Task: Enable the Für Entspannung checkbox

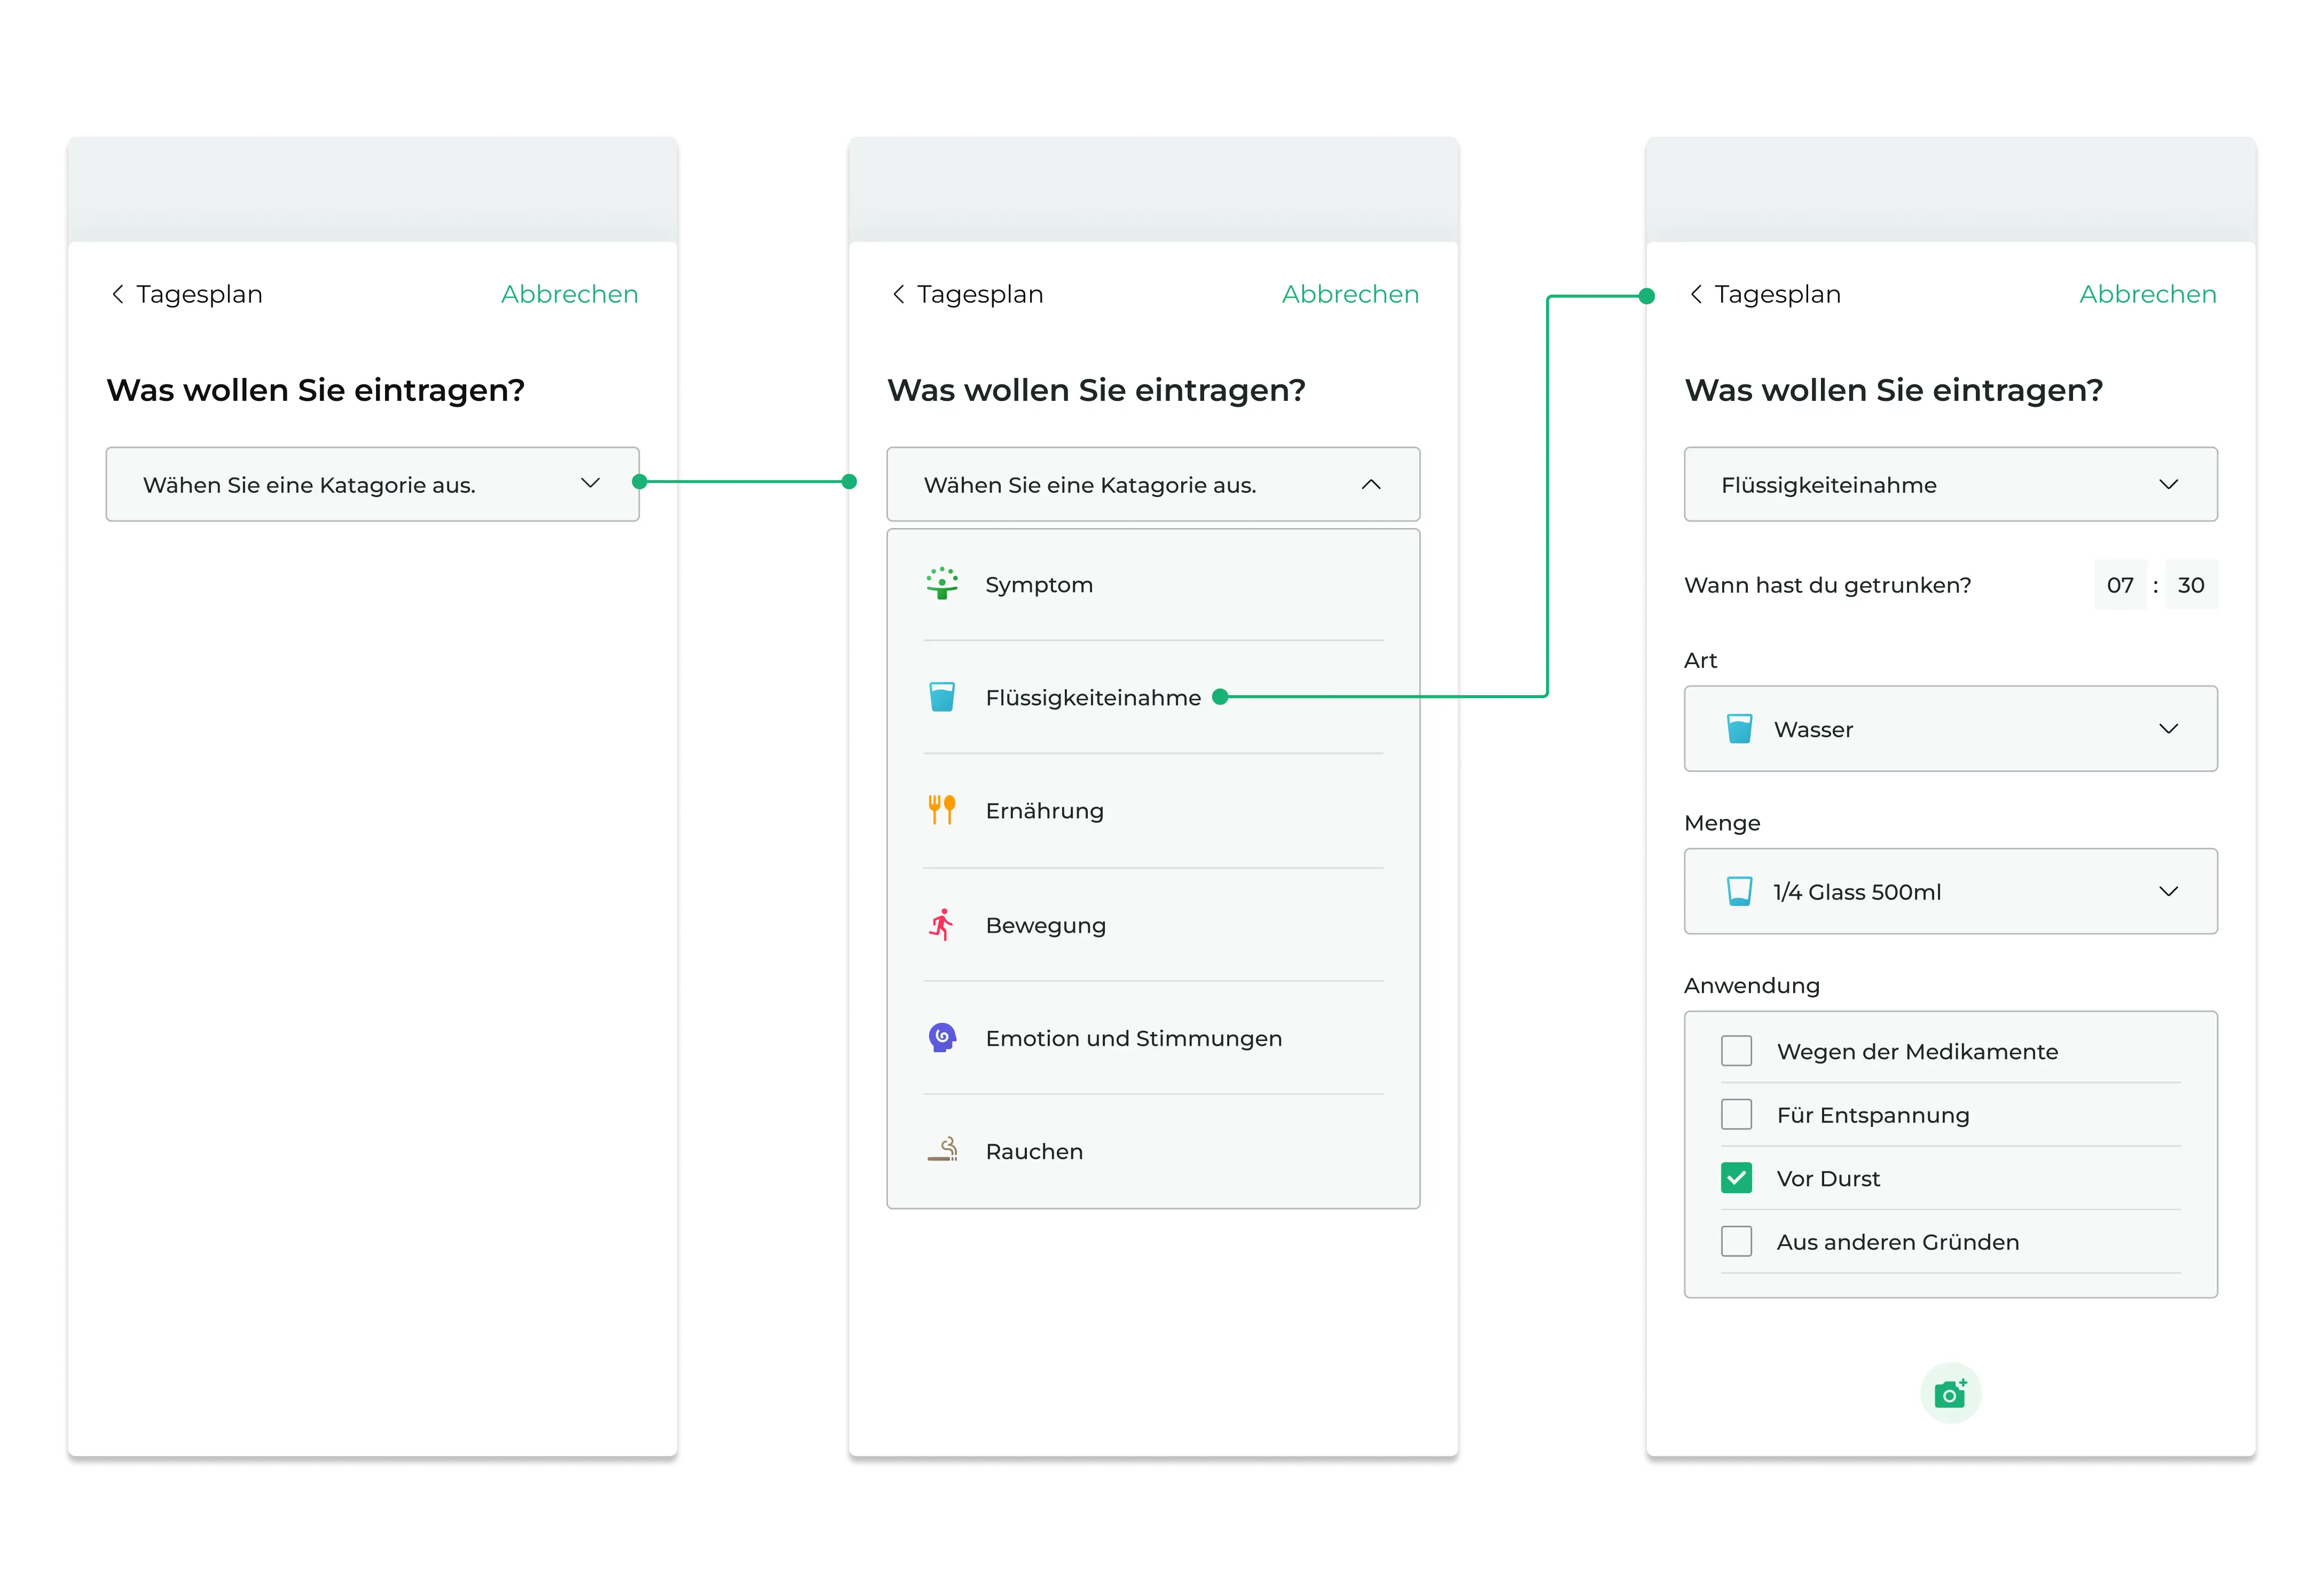Action: coord(1736,1114)
